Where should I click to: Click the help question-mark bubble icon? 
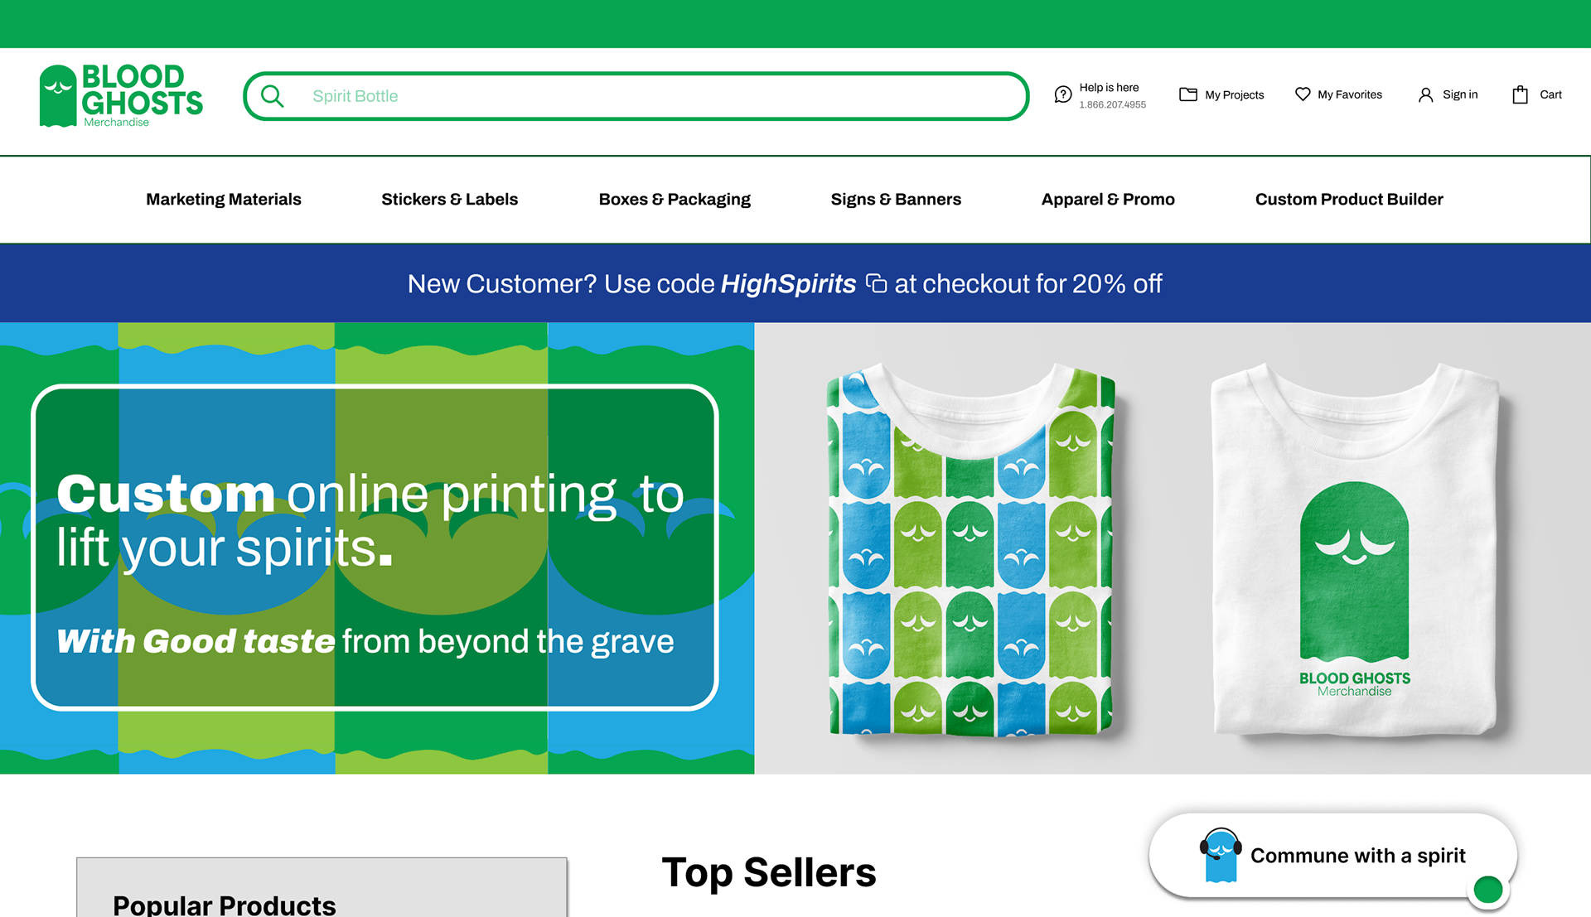click(1062, 94)
